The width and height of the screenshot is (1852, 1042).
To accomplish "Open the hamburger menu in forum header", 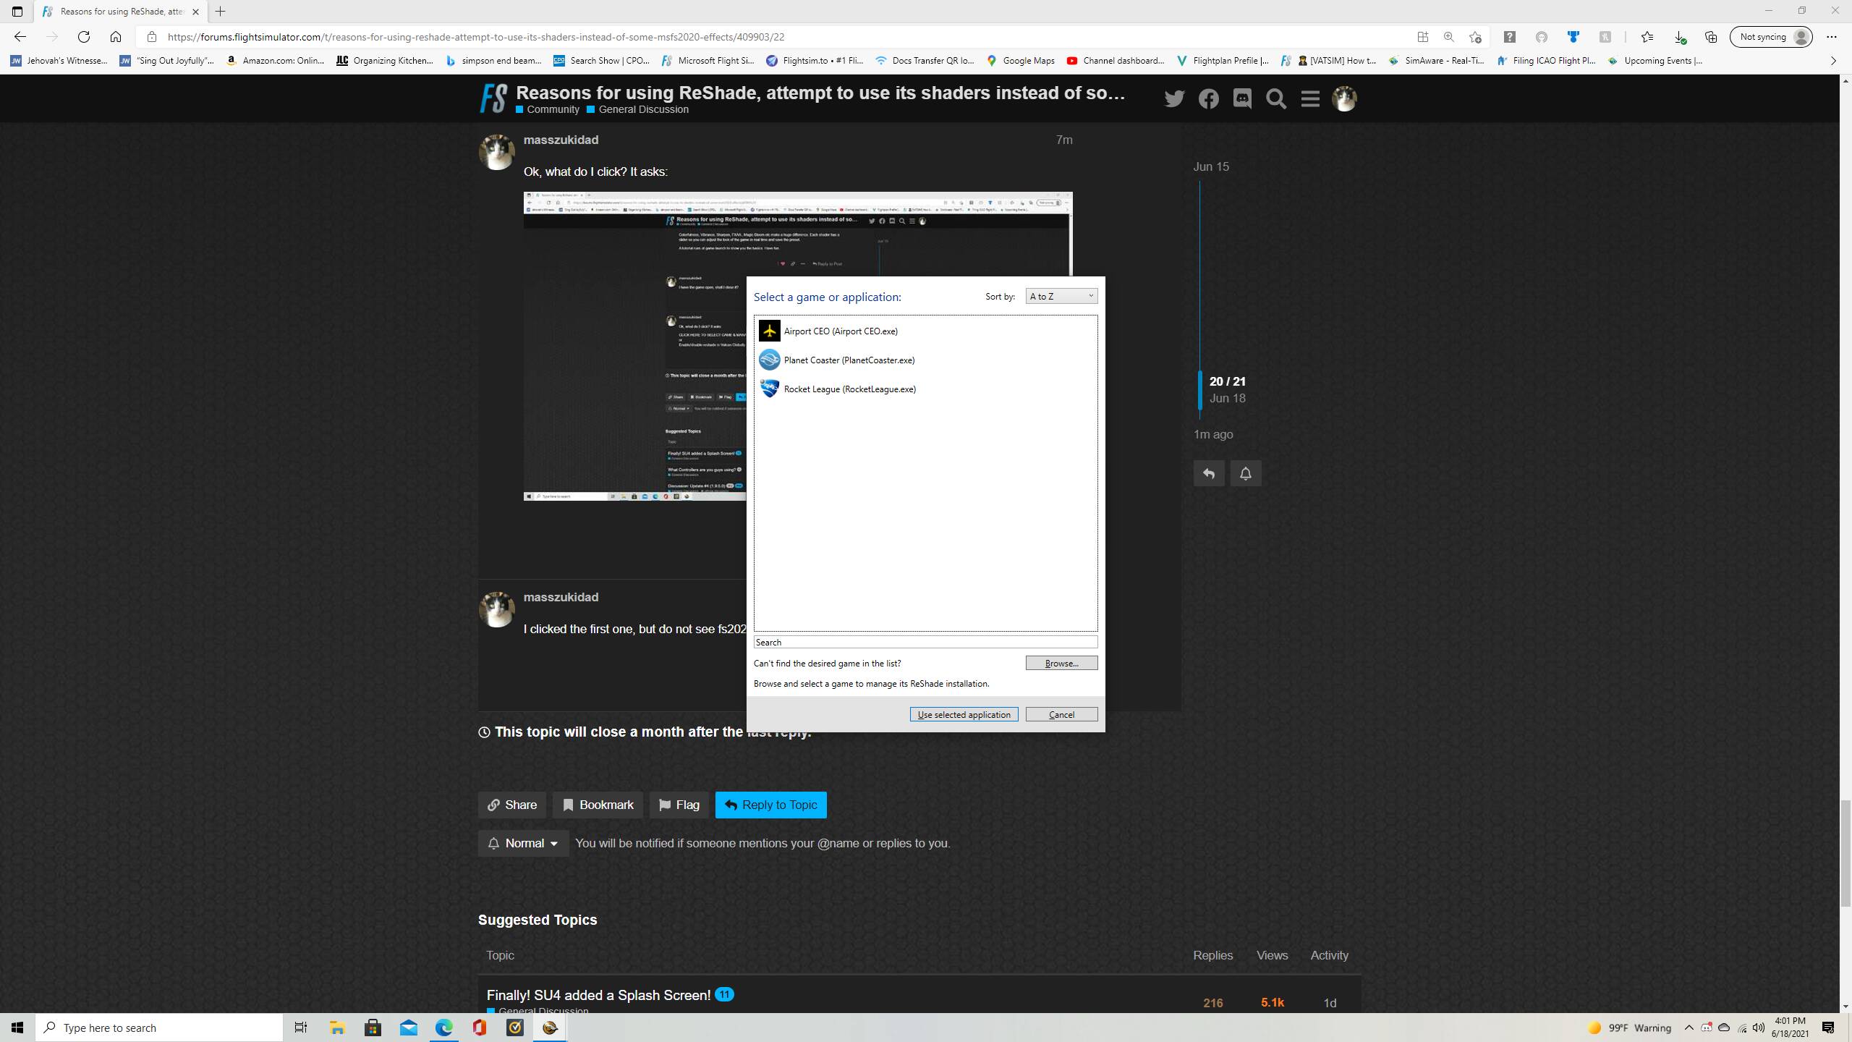I will (x=1310, y=98).
